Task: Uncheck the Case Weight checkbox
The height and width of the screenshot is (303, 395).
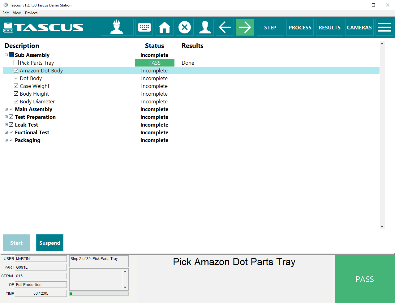Action: (x=16, y=86)
